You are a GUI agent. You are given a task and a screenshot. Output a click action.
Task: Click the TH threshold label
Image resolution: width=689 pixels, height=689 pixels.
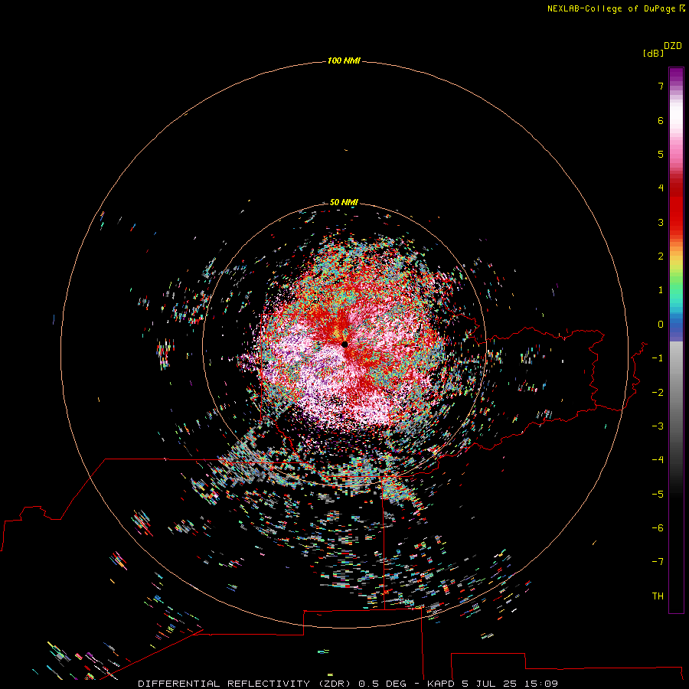click(658, 596)
